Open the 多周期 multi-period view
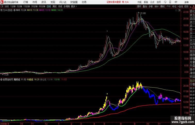The height and width of the screenshot is (125, 195). [67, 6]
